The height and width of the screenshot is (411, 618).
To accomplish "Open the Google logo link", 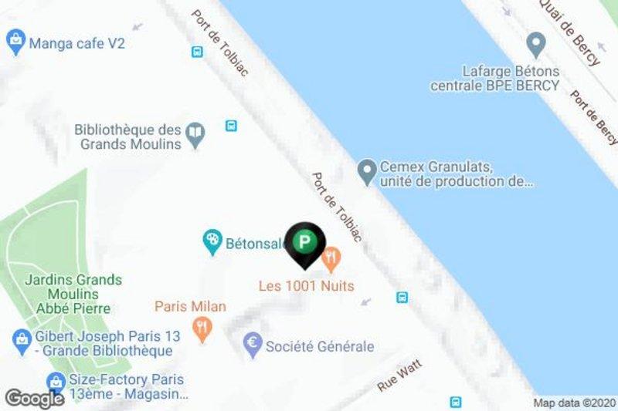I will click(x=35, y=399).
